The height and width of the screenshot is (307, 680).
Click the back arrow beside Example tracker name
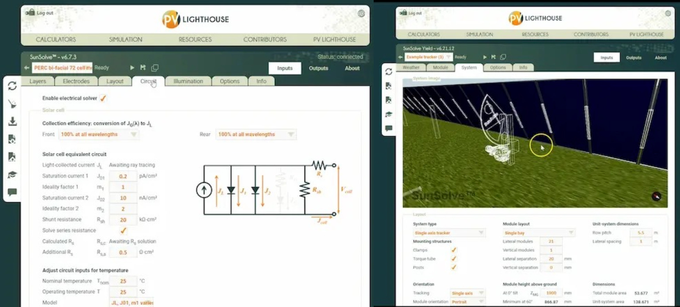point(400,57)
